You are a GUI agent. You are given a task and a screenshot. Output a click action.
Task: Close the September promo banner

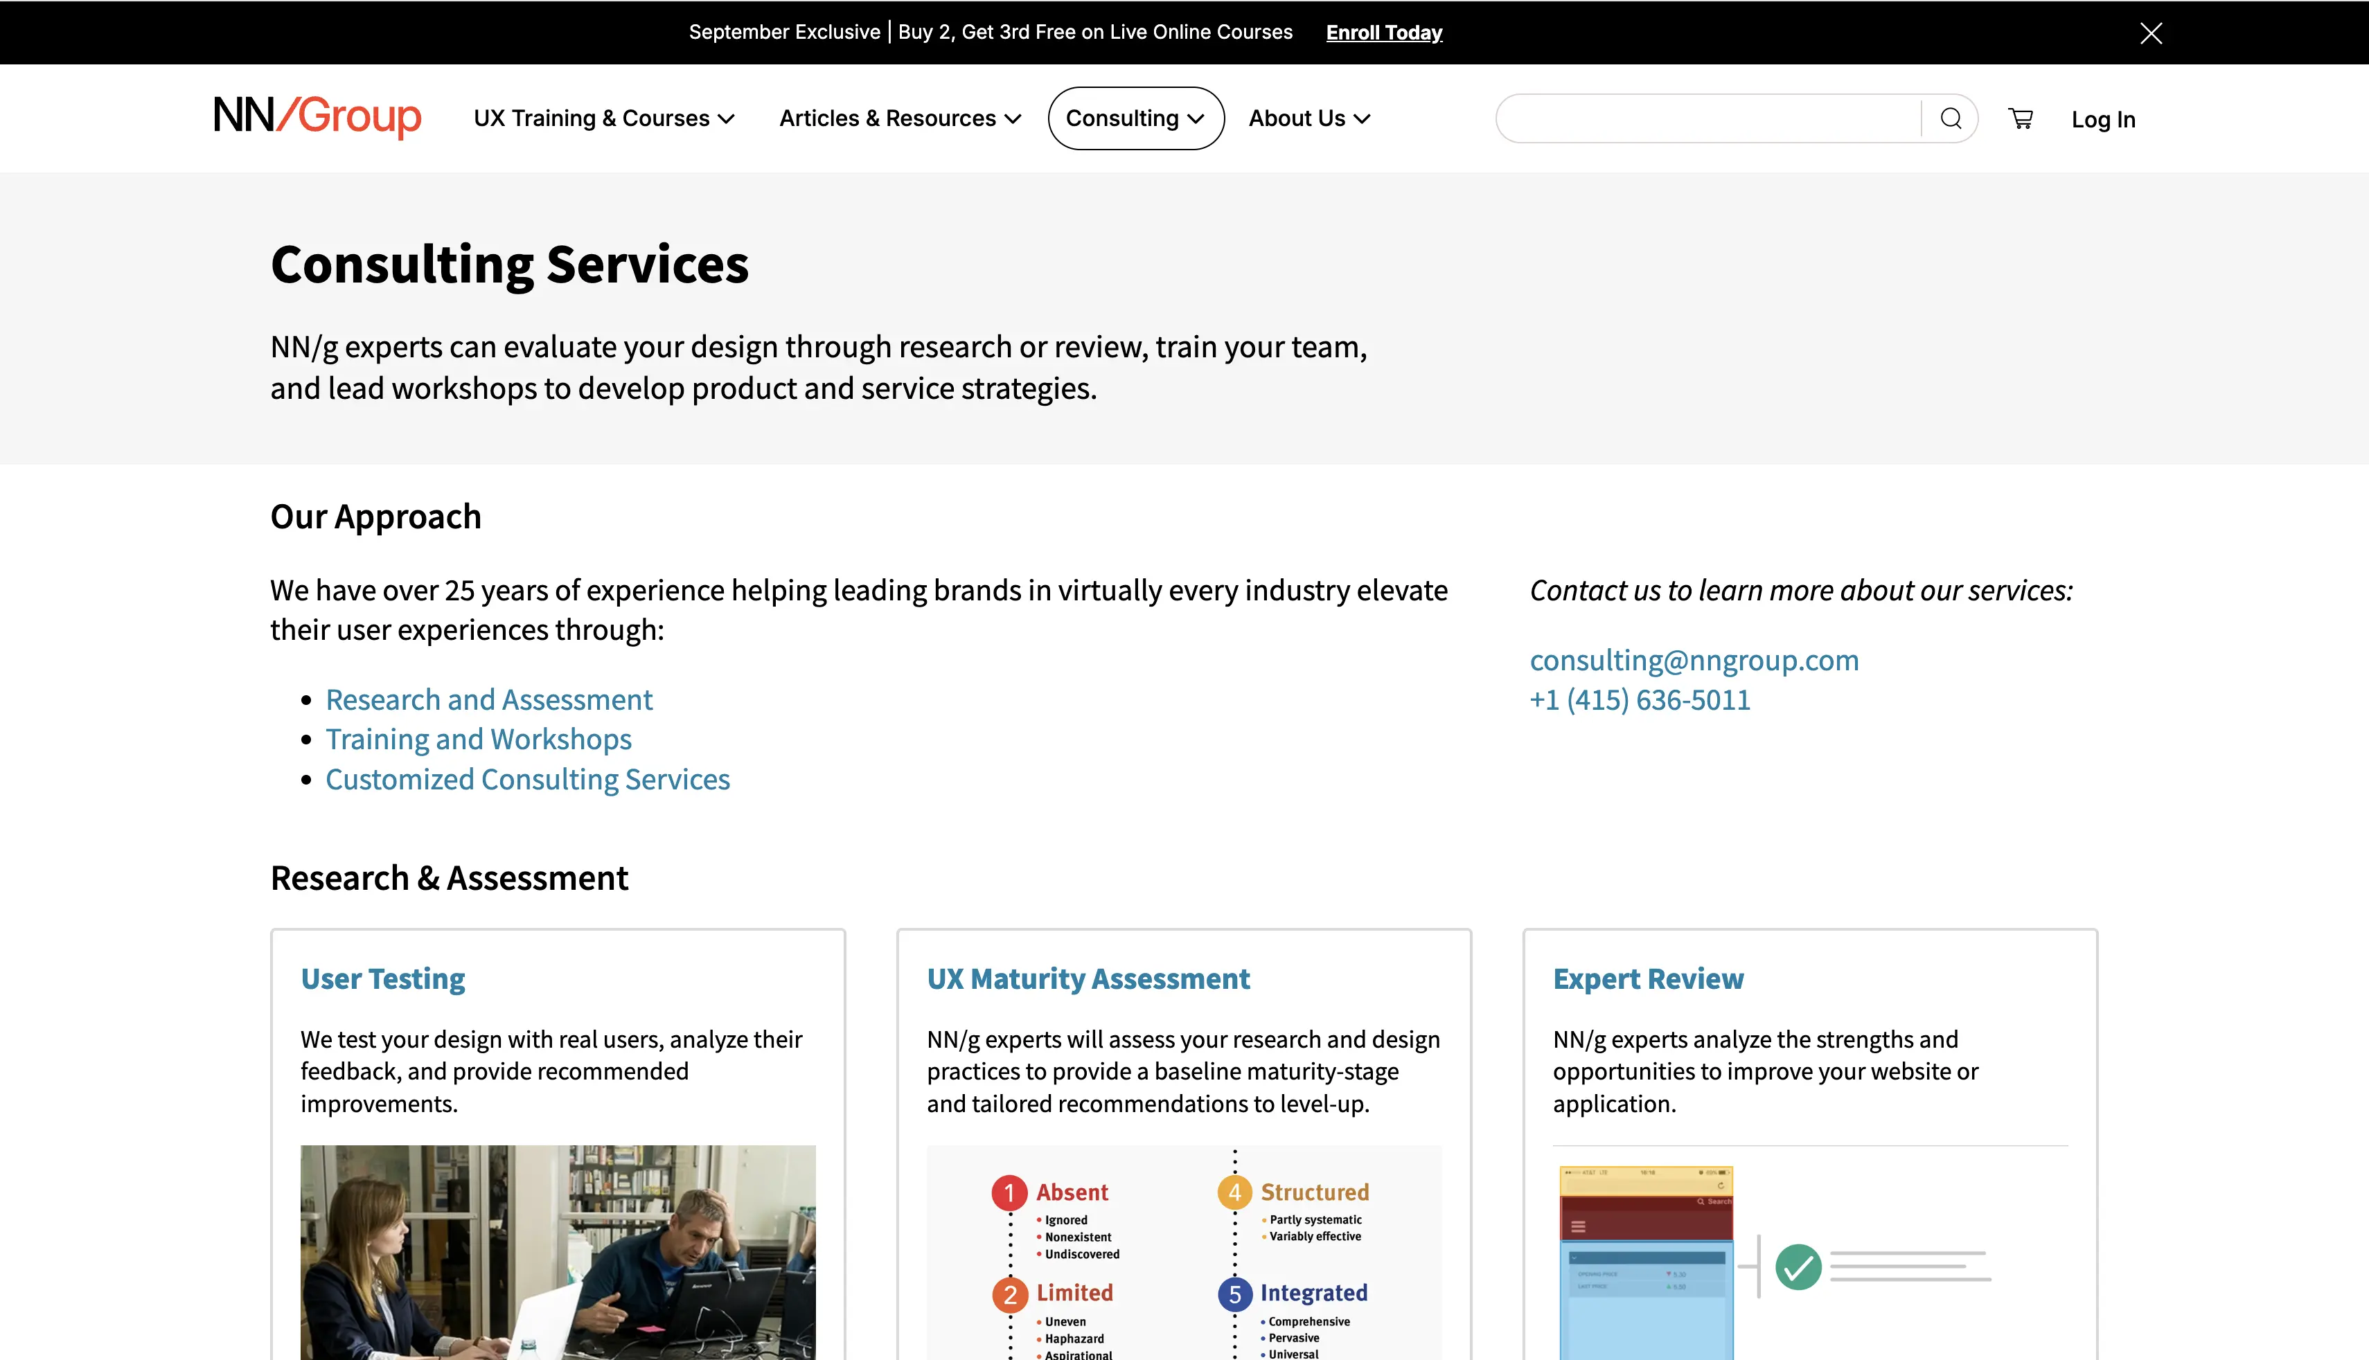coord(2151,33)
